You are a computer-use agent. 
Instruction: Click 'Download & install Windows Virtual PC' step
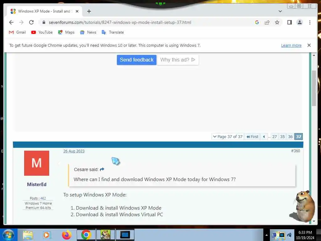pos(119,215)
